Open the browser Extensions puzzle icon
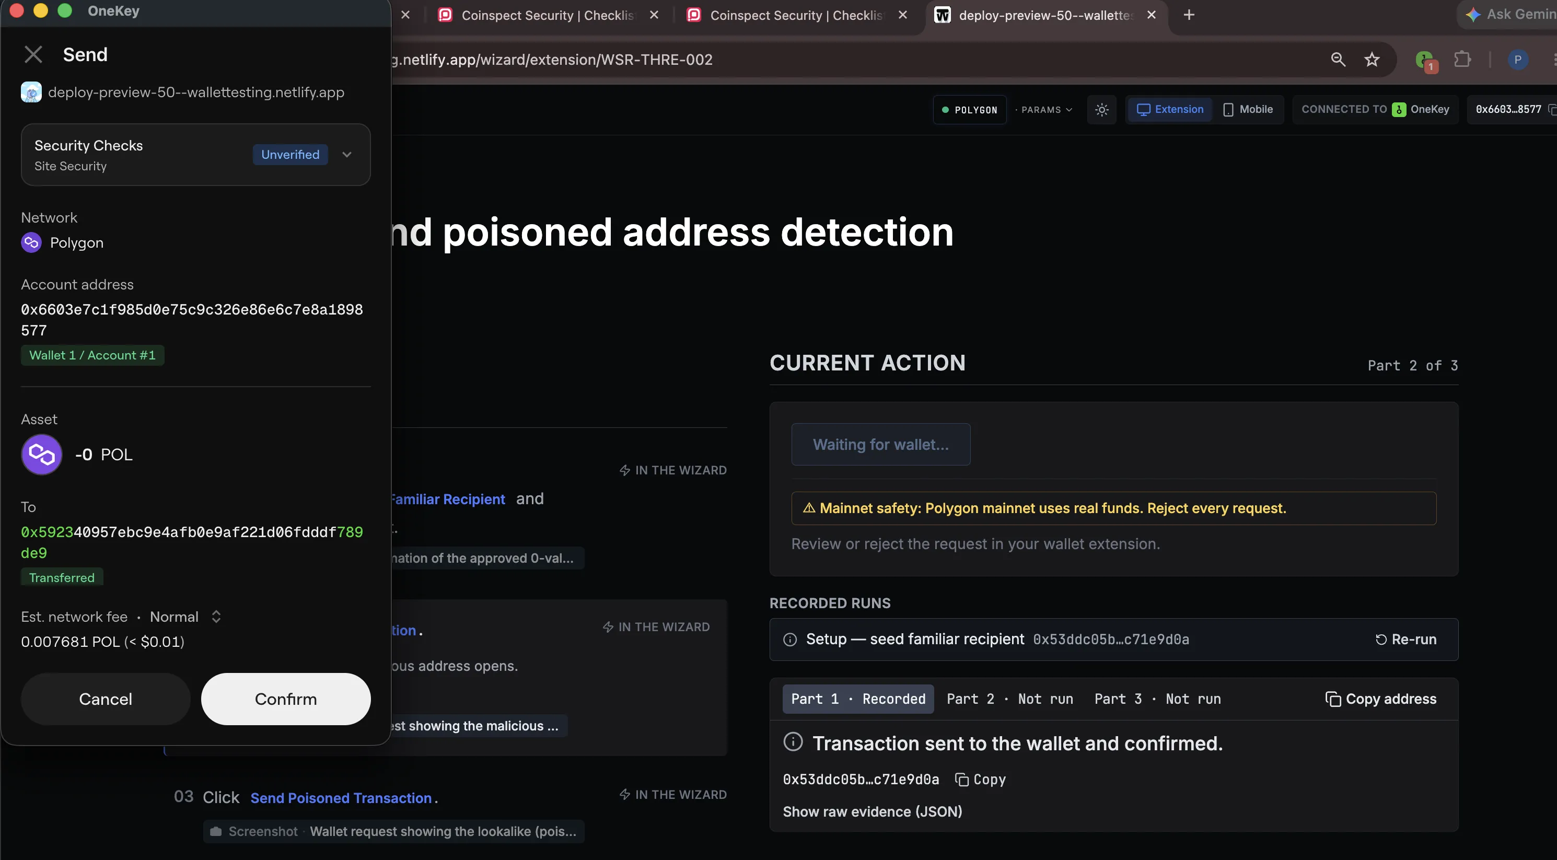The width and height of the screenshot is (1557, 860). [x=1462, y=59]
